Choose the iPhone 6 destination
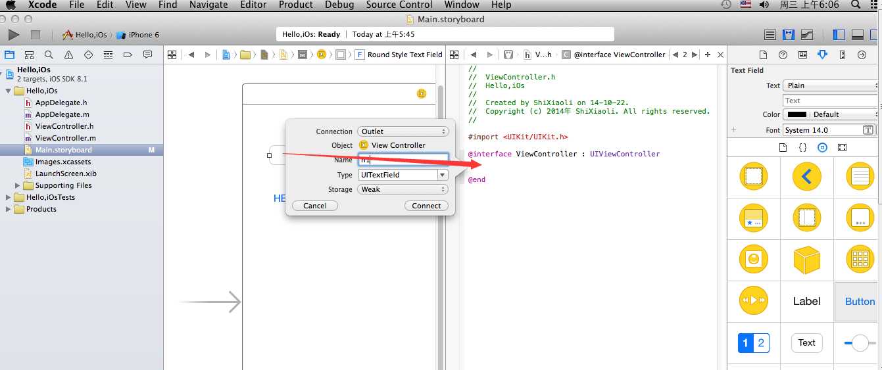882x370 pixels. (x=138, y=35)
